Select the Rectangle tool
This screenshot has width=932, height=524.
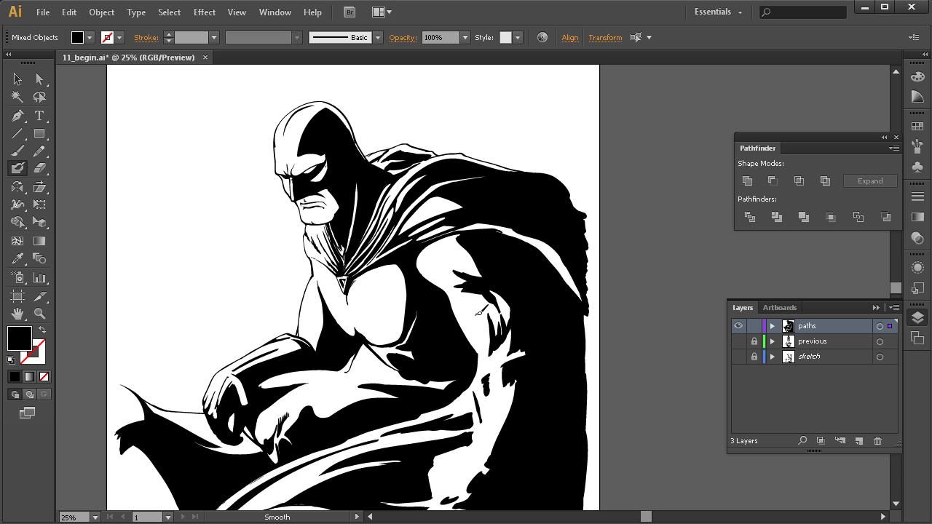pos(39,134)
